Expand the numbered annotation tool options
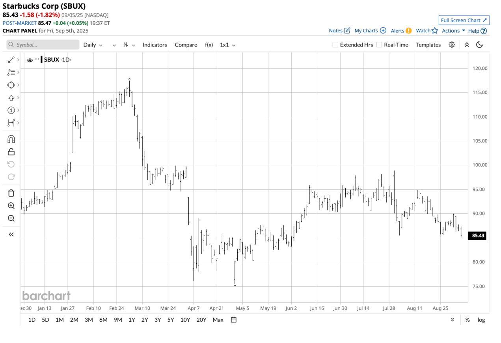 tap(18, 110)
